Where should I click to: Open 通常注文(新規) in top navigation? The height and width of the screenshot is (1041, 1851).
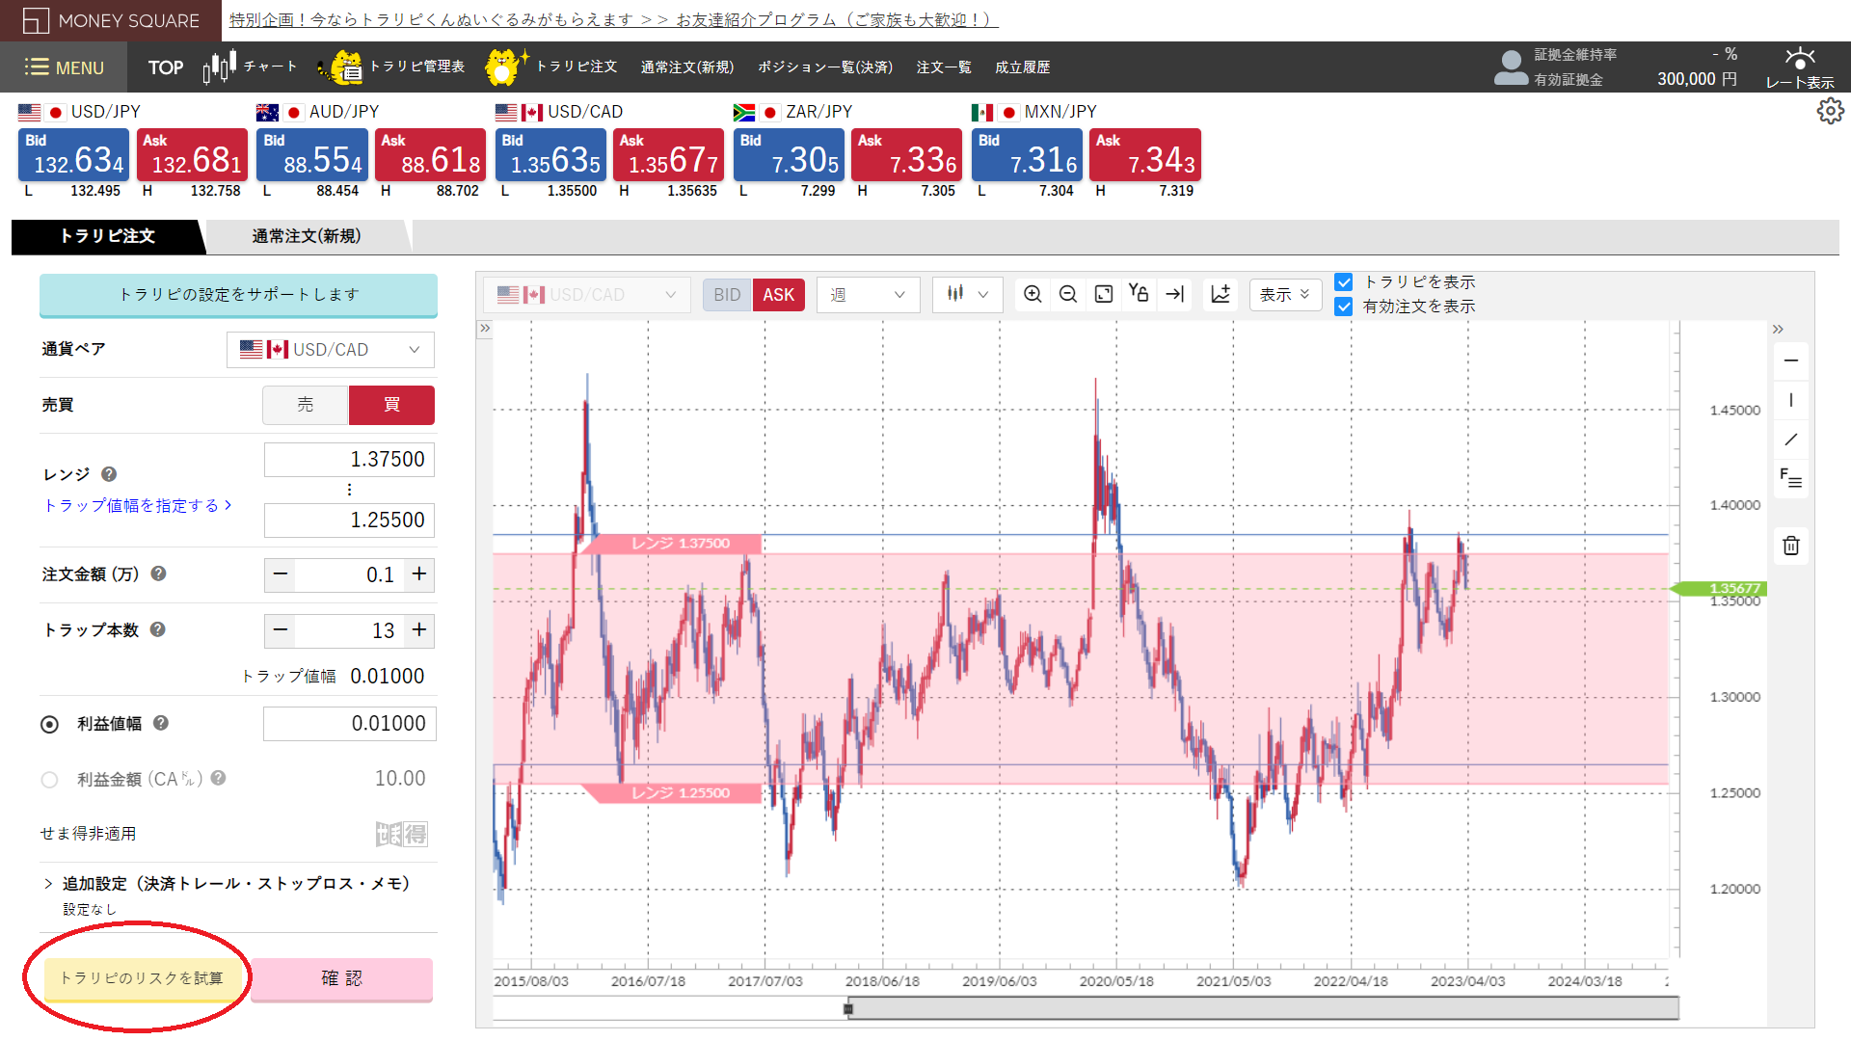[x=687, y=67]
